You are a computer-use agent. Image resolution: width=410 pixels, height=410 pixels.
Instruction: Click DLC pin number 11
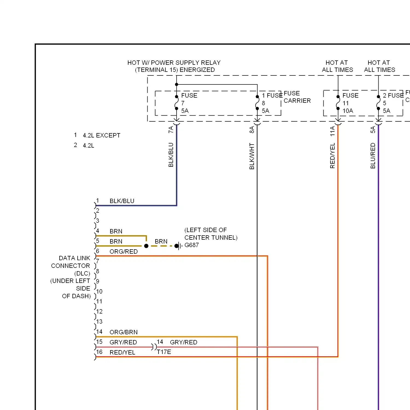pyautogui.click(x=99, y=301)
